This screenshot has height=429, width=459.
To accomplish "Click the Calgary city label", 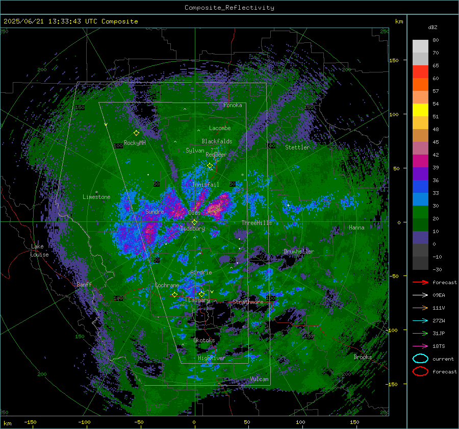I will coord(199,300).
